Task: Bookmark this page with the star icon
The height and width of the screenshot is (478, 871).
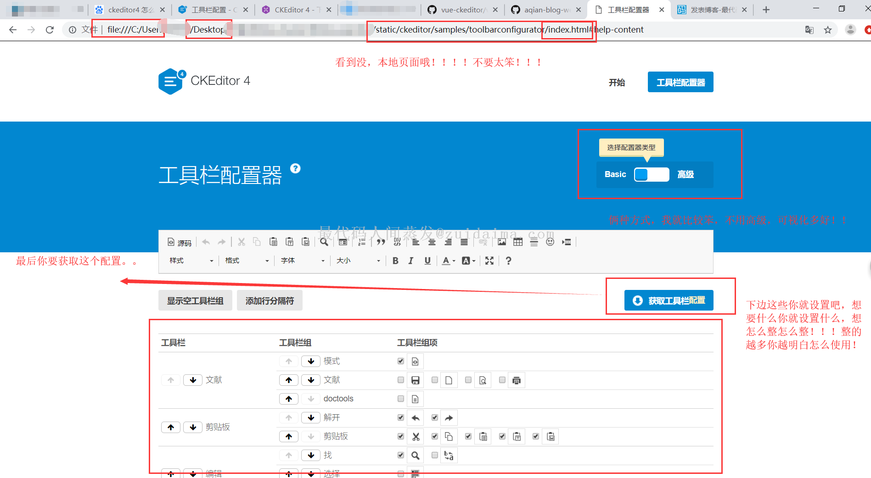Action: click(x=828, y=30)
